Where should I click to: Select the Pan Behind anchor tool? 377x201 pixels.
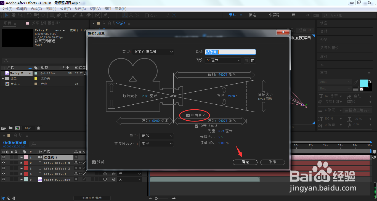point(43,15)
